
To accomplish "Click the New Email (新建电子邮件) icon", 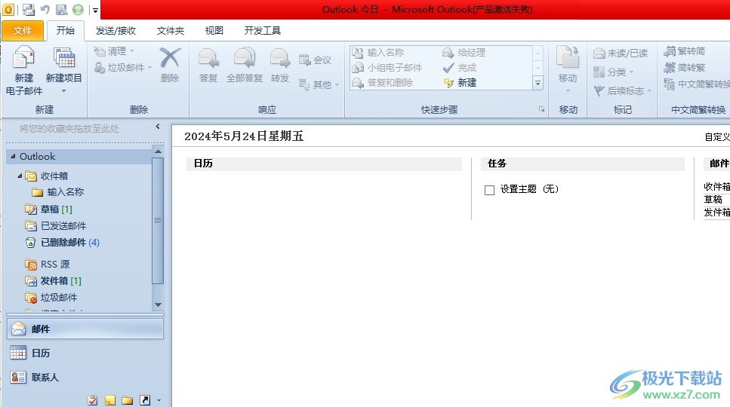I will (23, 59).
